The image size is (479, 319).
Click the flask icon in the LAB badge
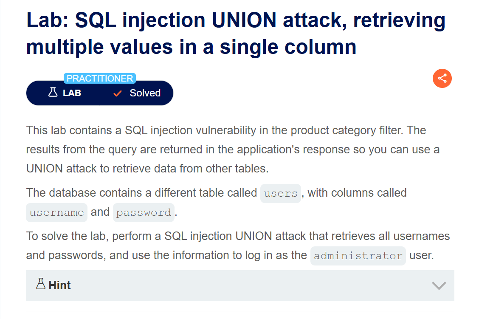click(x=53, y=93)
